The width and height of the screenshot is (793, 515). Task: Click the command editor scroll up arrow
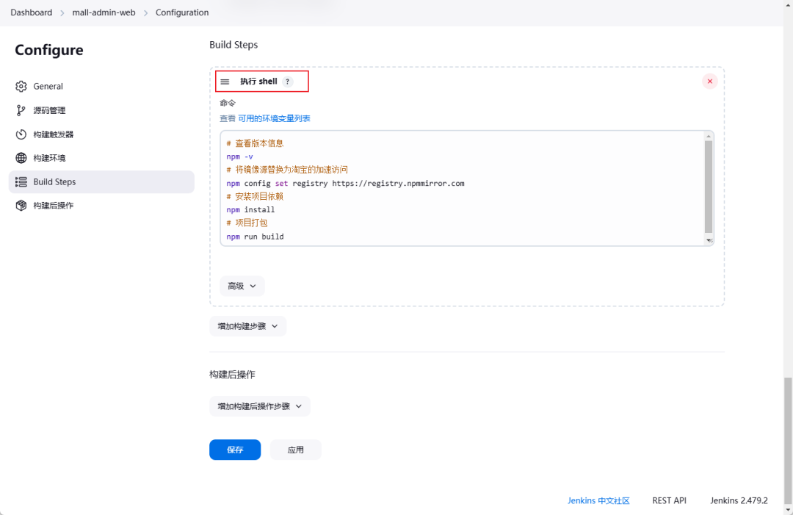[709, 136]
